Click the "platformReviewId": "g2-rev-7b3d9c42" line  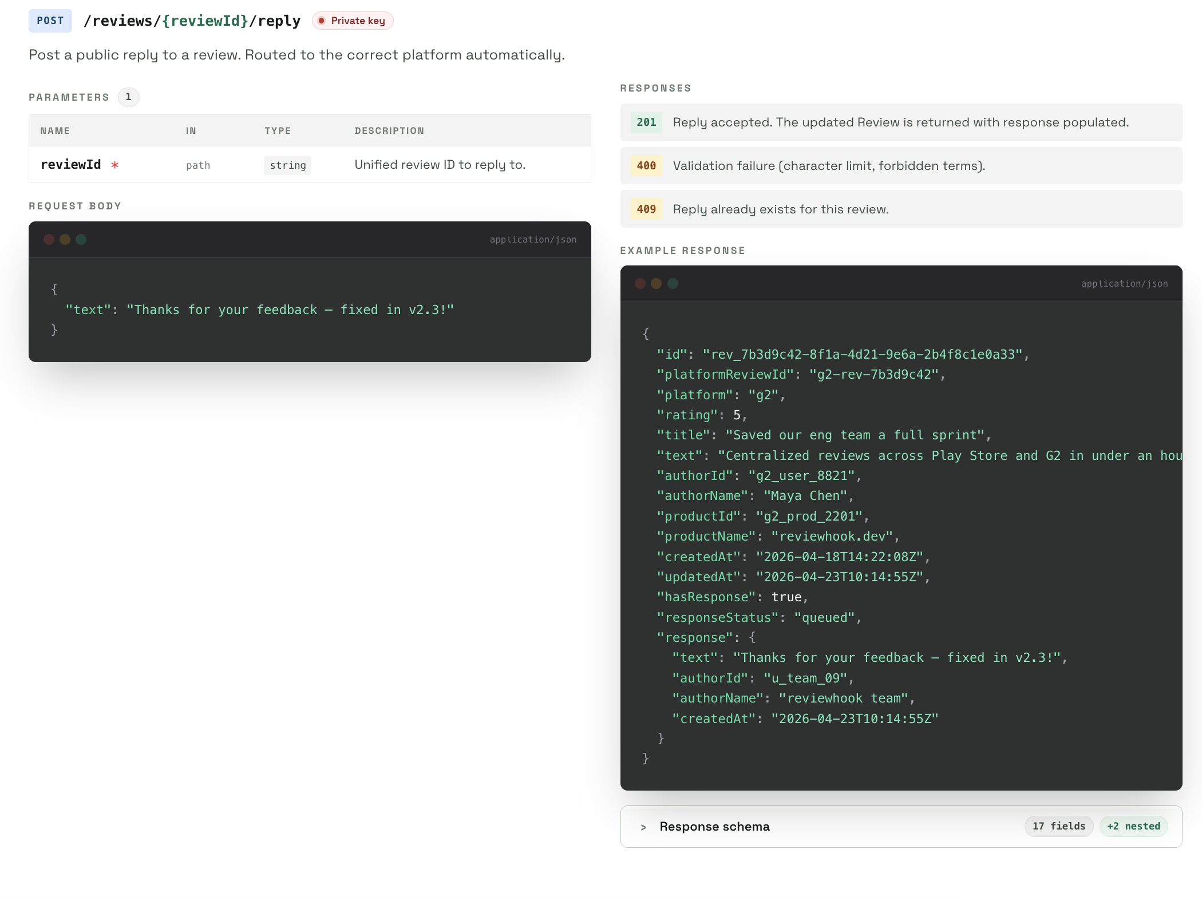pyautogui.click(x=801, y=374)
